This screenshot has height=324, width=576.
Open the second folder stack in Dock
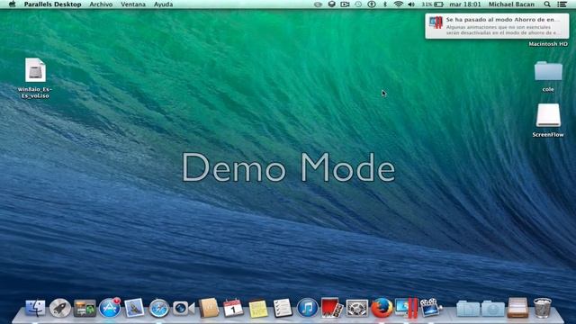[492, 309]
